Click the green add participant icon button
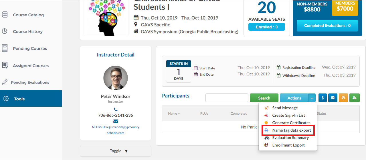This screenshot has height=160, width=366. 355,98
